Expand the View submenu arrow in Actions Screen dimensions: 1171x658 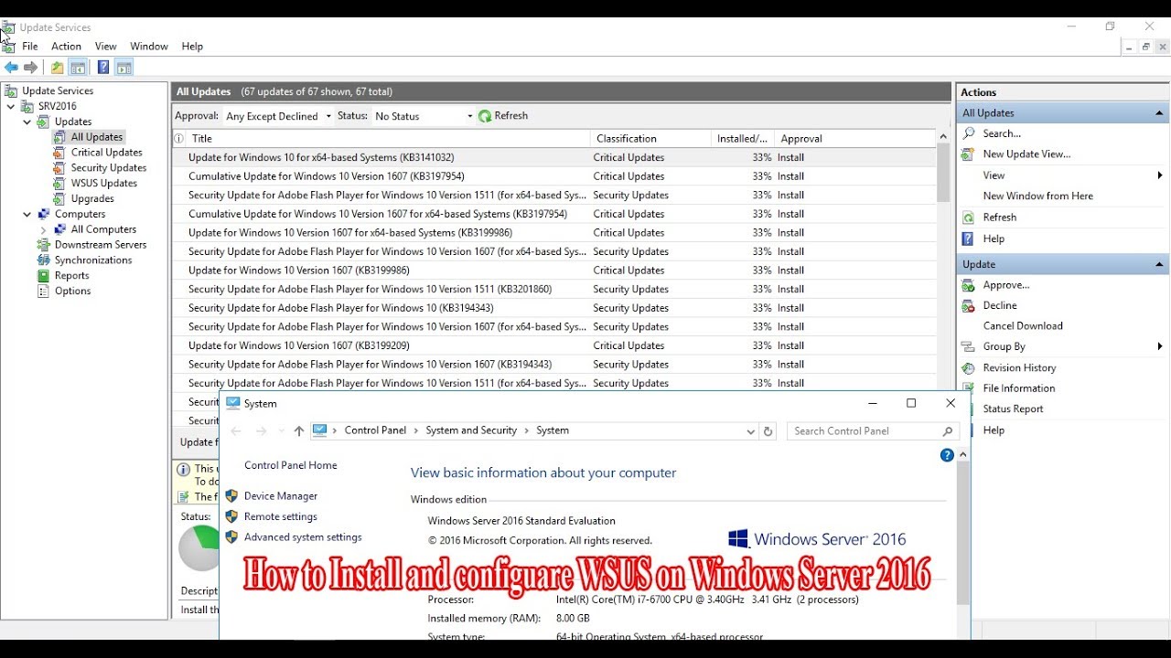[1160, 175]
